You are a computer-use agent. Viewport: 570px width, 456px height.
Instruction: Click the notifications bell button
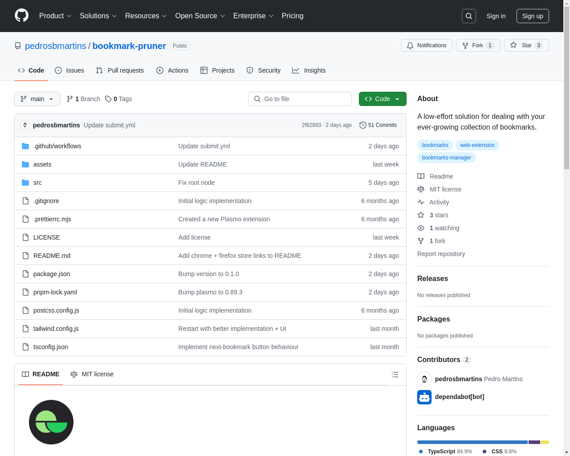click(x=427, y=45)
